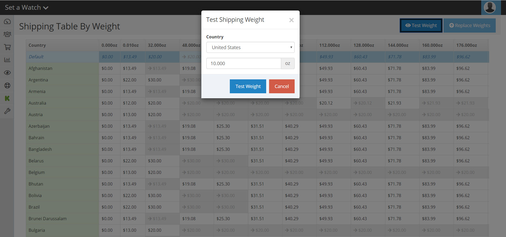Click the Test Weight button in page header
Screen dimensions: 506x237
421,25
